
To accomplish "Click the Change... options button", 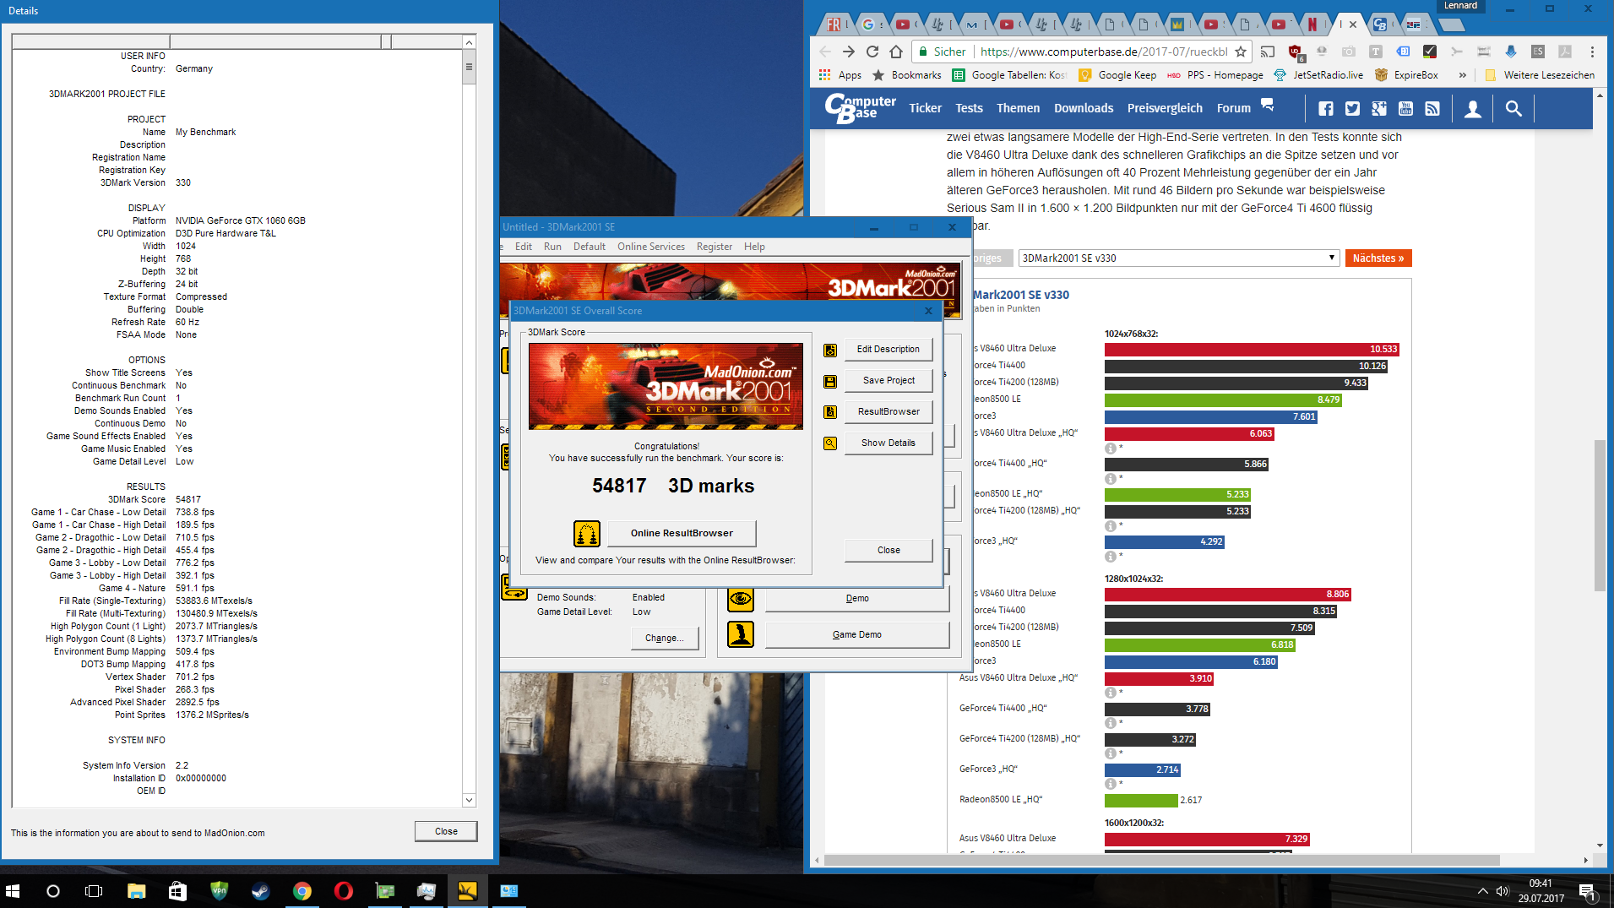I will [665, 639].
